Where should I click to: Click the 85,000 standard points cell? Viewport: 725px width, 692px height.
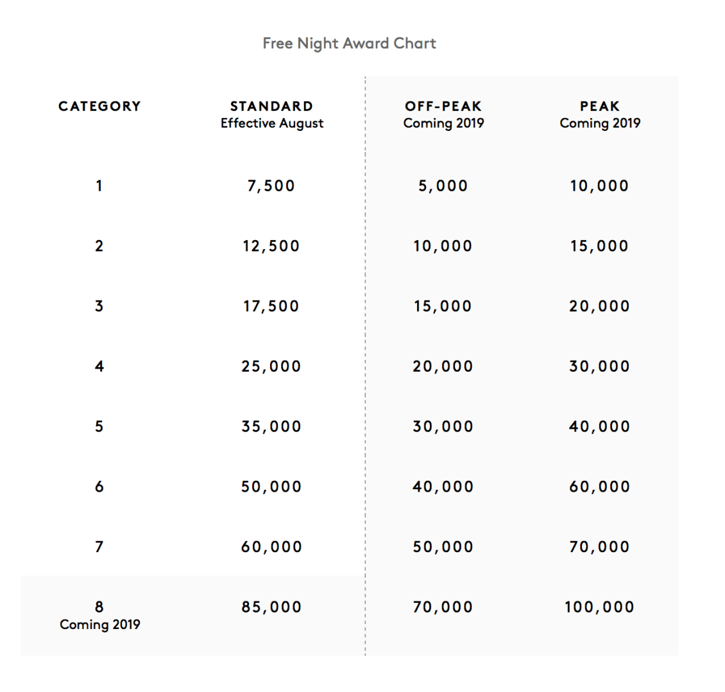271,607
